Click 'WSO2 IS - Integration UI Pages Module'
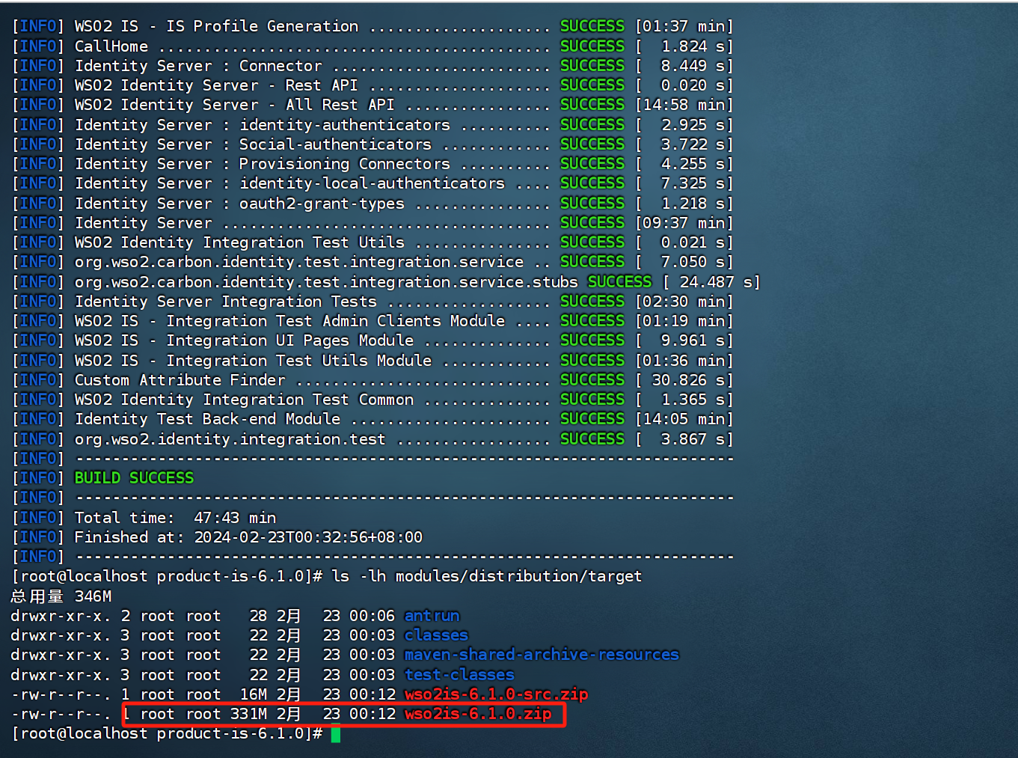1018x758 pixels. point(244,340)
